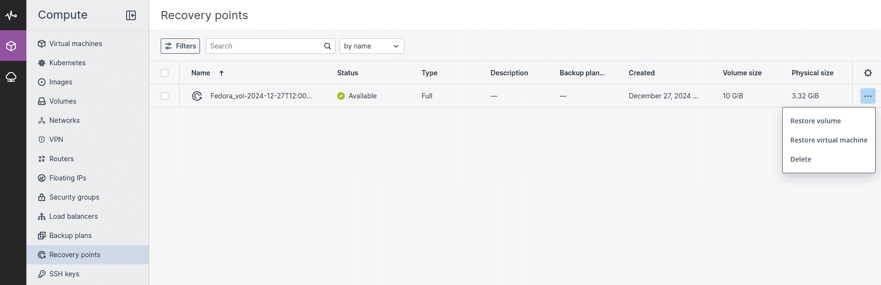The width and height of the screenshot is (881, 285).
Task: Click the '10 GiB' volume size cell
Action: 733,96
